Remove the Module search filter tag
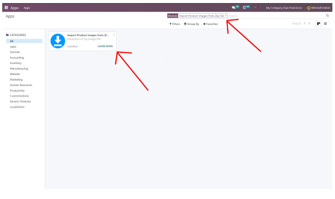The height and width of the screenshot is (199, 335). (x=226, y=15)
